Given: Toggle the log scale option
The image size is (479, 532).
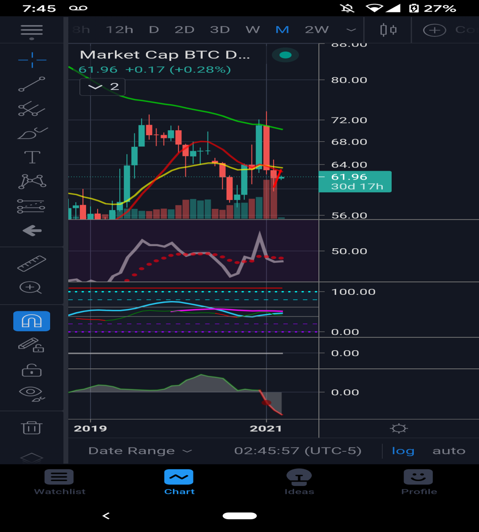Looking at the screenshot, I should pyautogui.click(x=403, y=451).
